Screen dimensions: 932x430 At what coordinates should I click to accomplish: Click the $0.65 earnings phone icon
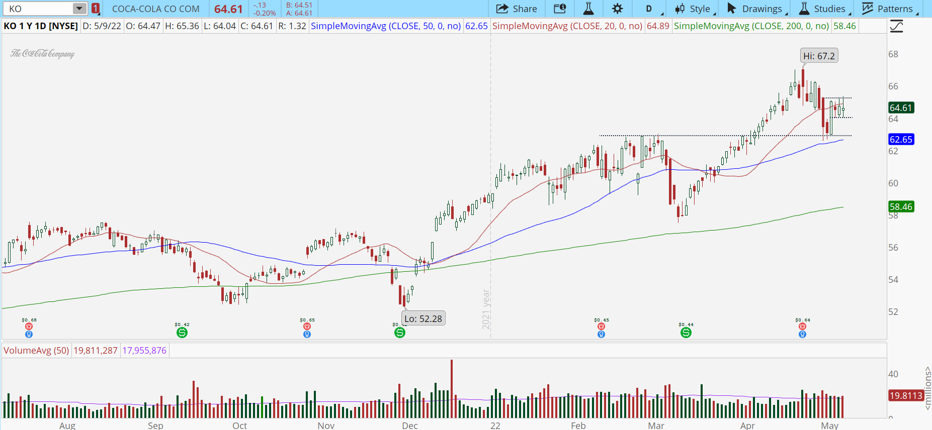click(x=307, y=327)
